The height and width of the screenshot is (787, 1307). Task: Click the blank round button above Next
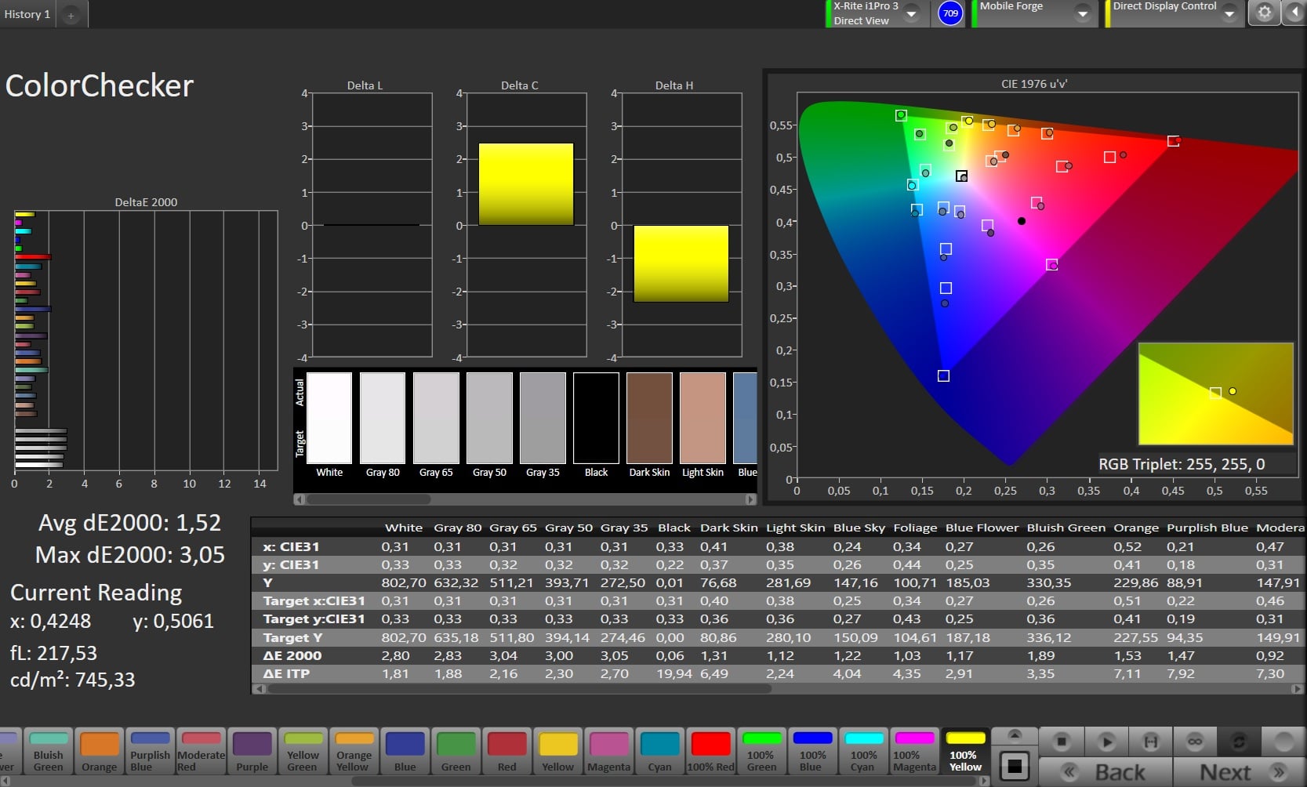click(1283, 741)
